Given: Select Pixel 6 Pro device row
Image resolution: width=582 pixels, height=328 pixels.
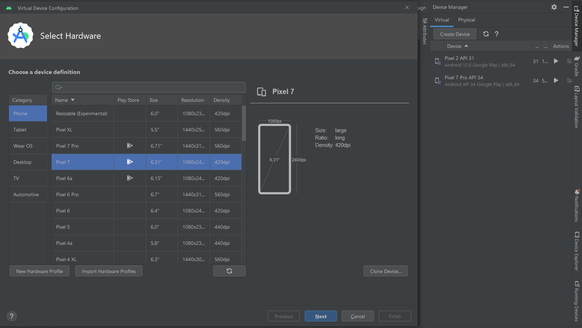Looking at the screenshot, I should 146,194.
